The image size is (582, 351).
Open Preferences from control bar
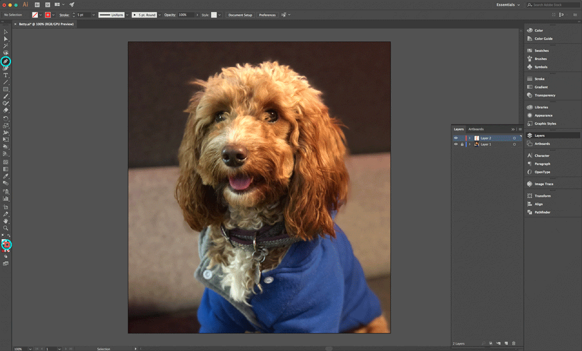coord(267,15)
